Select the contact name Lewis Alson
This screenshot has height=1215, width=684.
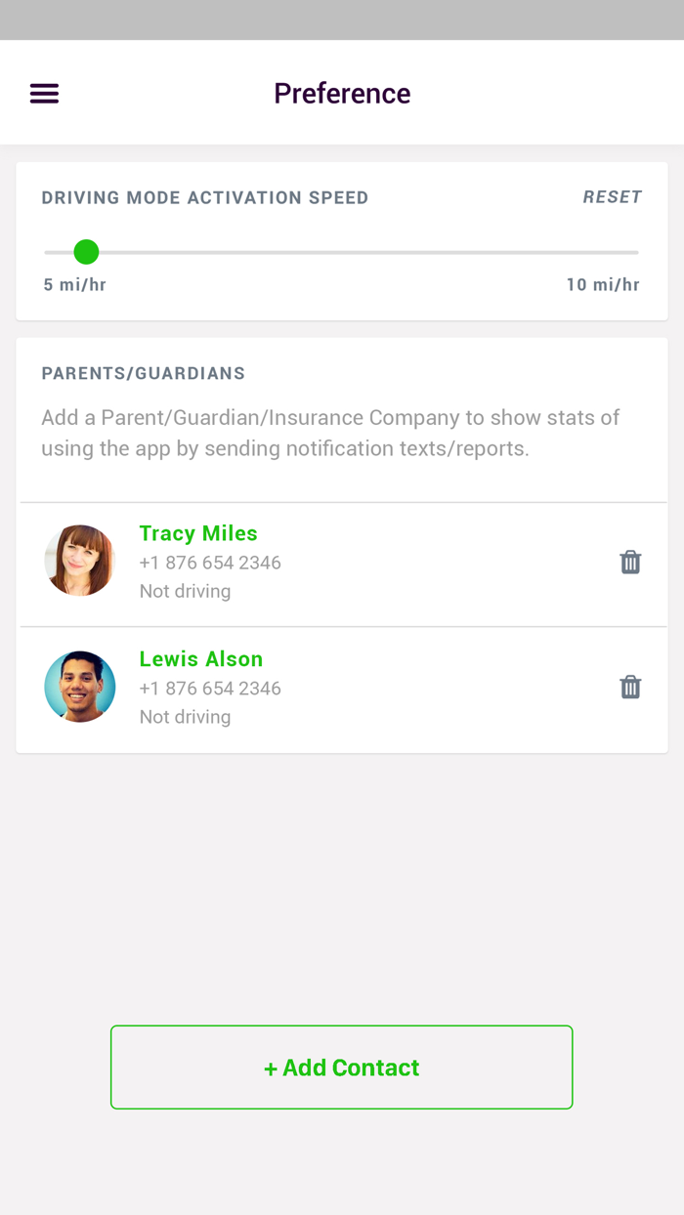coord(201,658)
